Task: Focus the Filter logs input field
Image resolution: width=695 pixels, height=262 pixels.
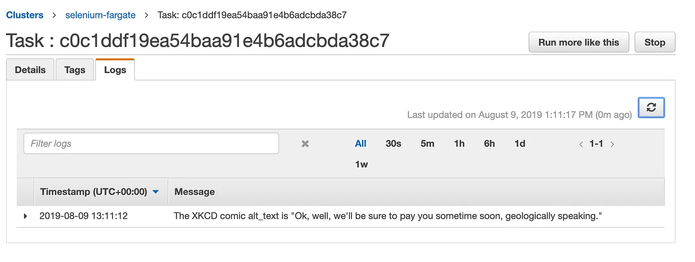Action: 151,144
